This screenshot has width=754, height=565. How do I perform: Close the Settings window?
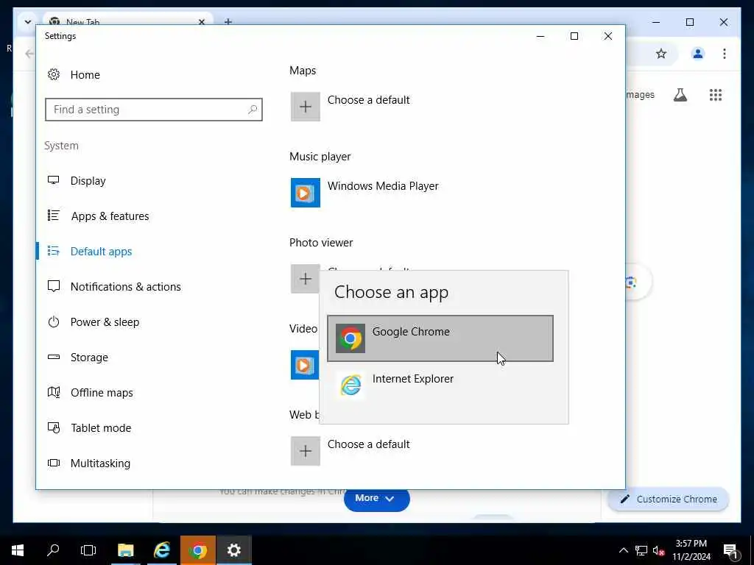pos(607,36)
